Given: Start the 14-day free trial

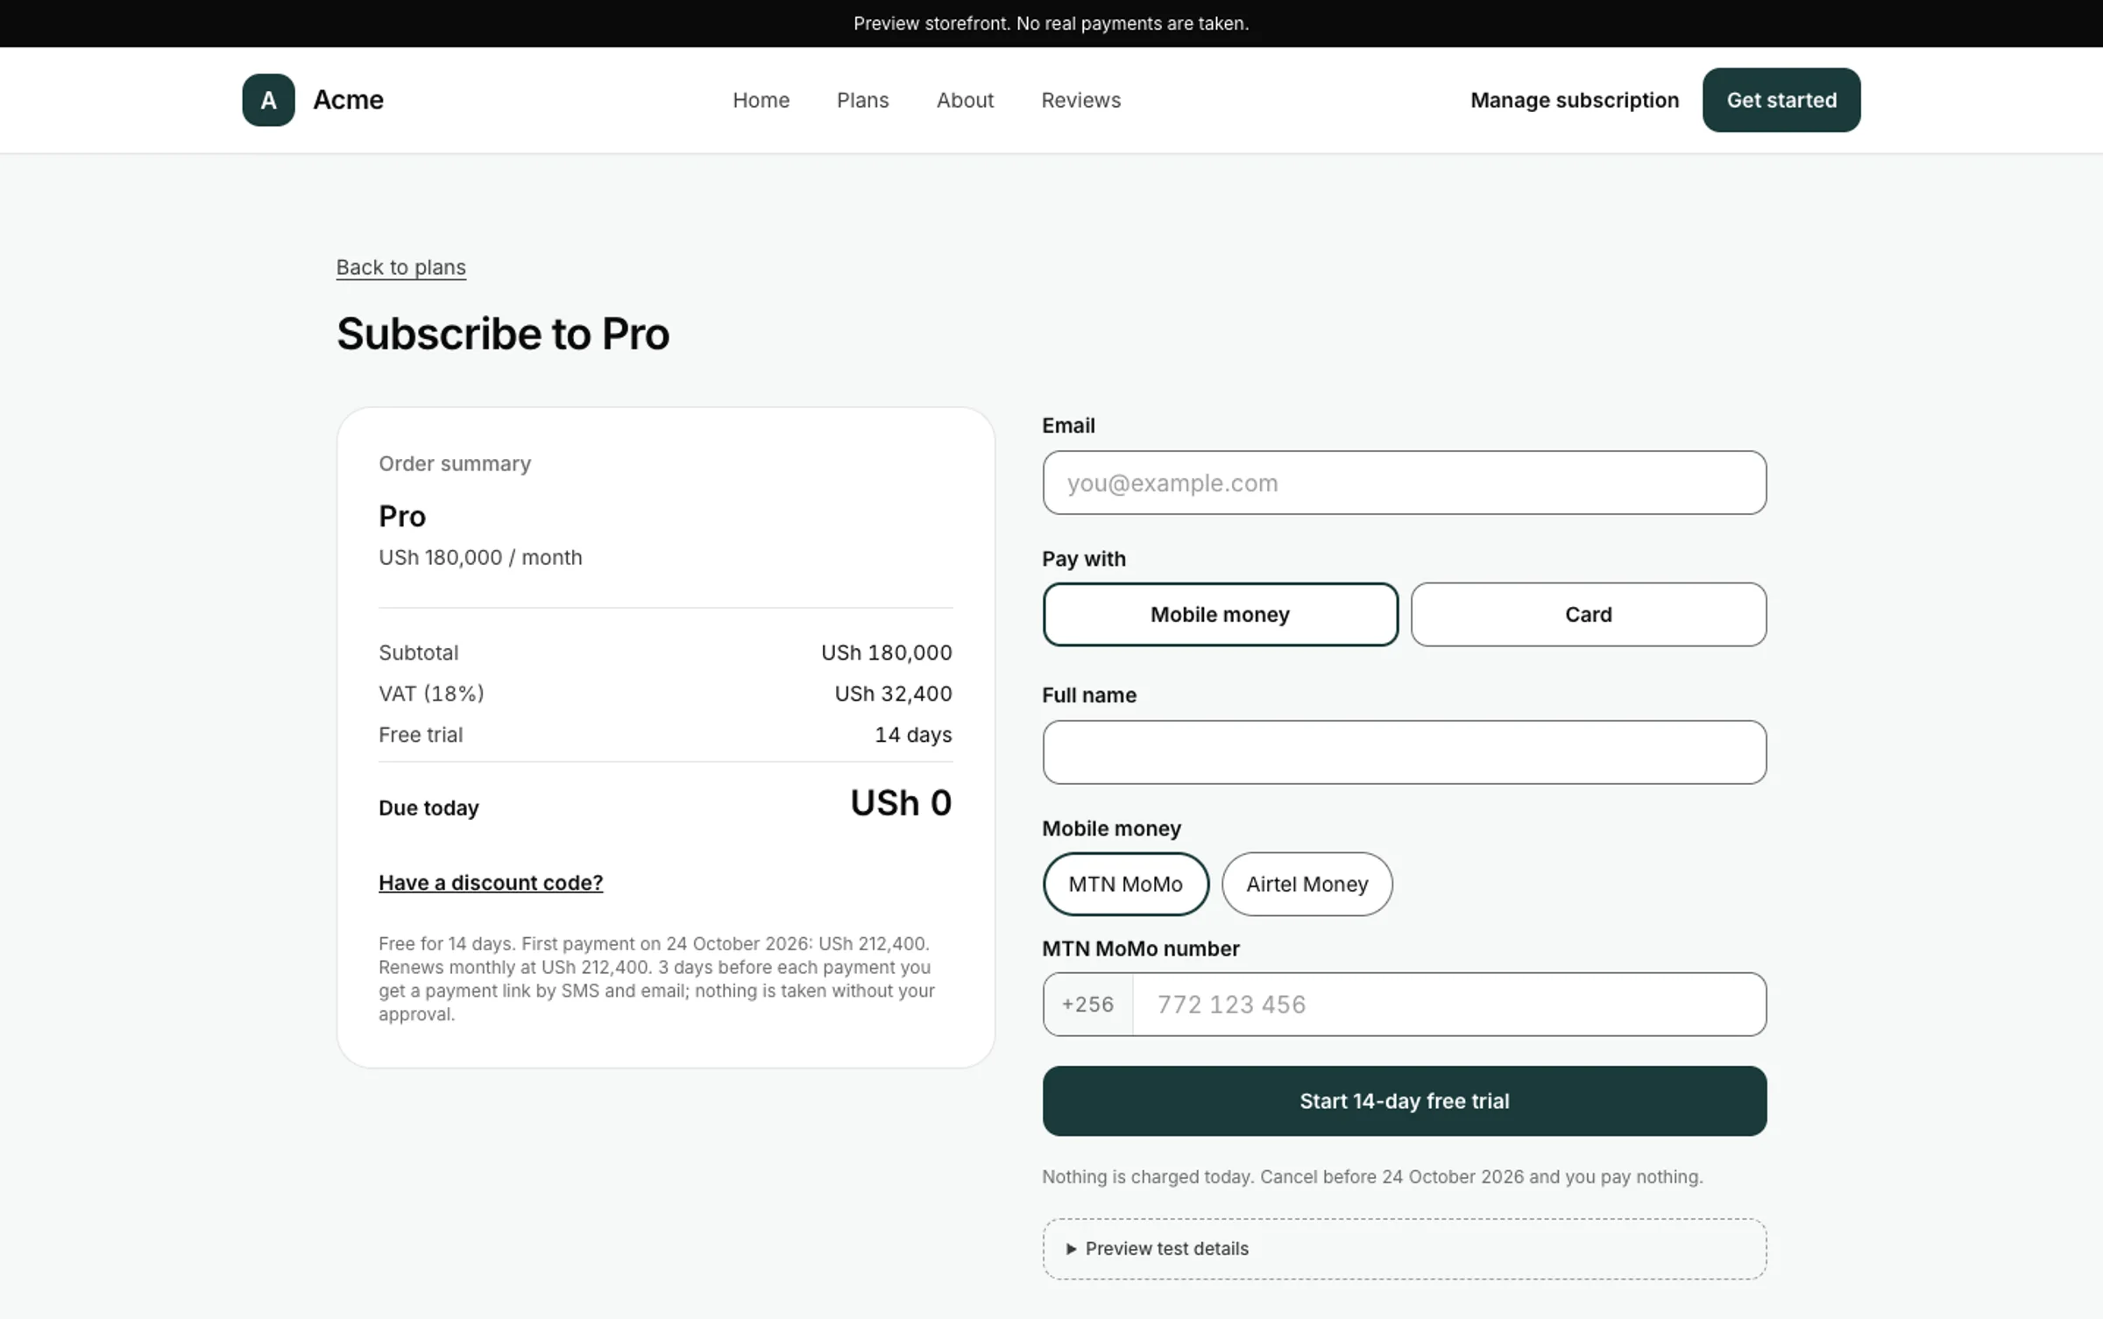Looking at the screenshot, I should click(x=1404, y=1101).
